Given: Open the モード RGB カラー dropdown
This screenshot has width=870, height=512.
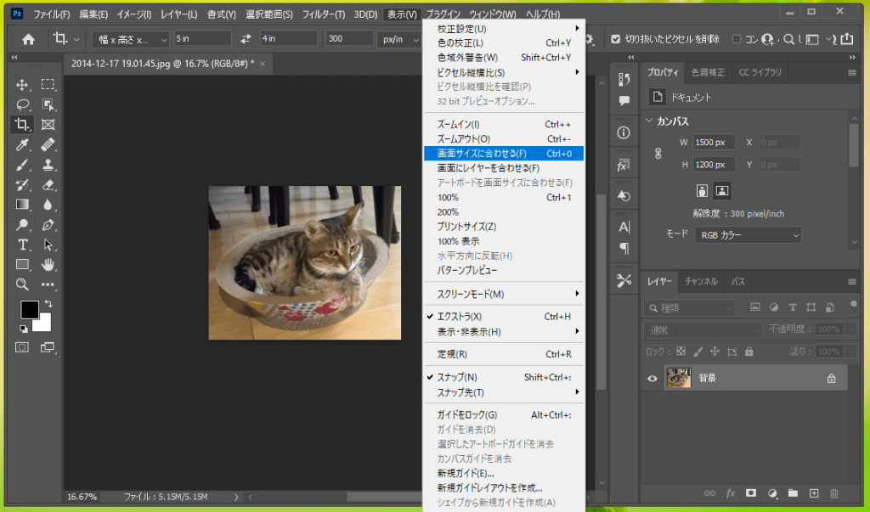Looking at the screenshot, I should [748, 234].
